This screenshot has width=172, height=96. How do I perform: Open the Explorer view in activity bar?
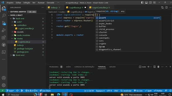(x=3, y=9)
